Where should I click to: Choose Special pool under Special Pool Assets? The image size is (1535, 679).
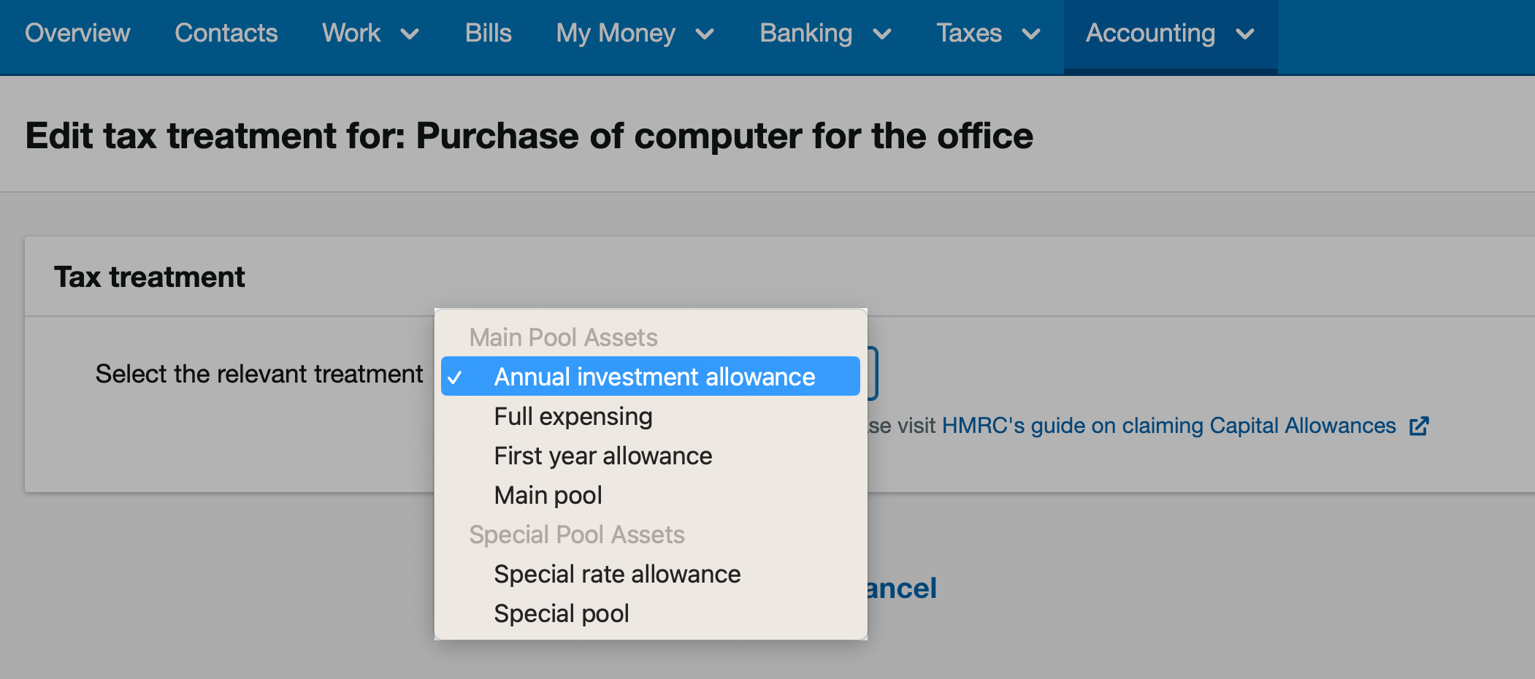point(561,613)
